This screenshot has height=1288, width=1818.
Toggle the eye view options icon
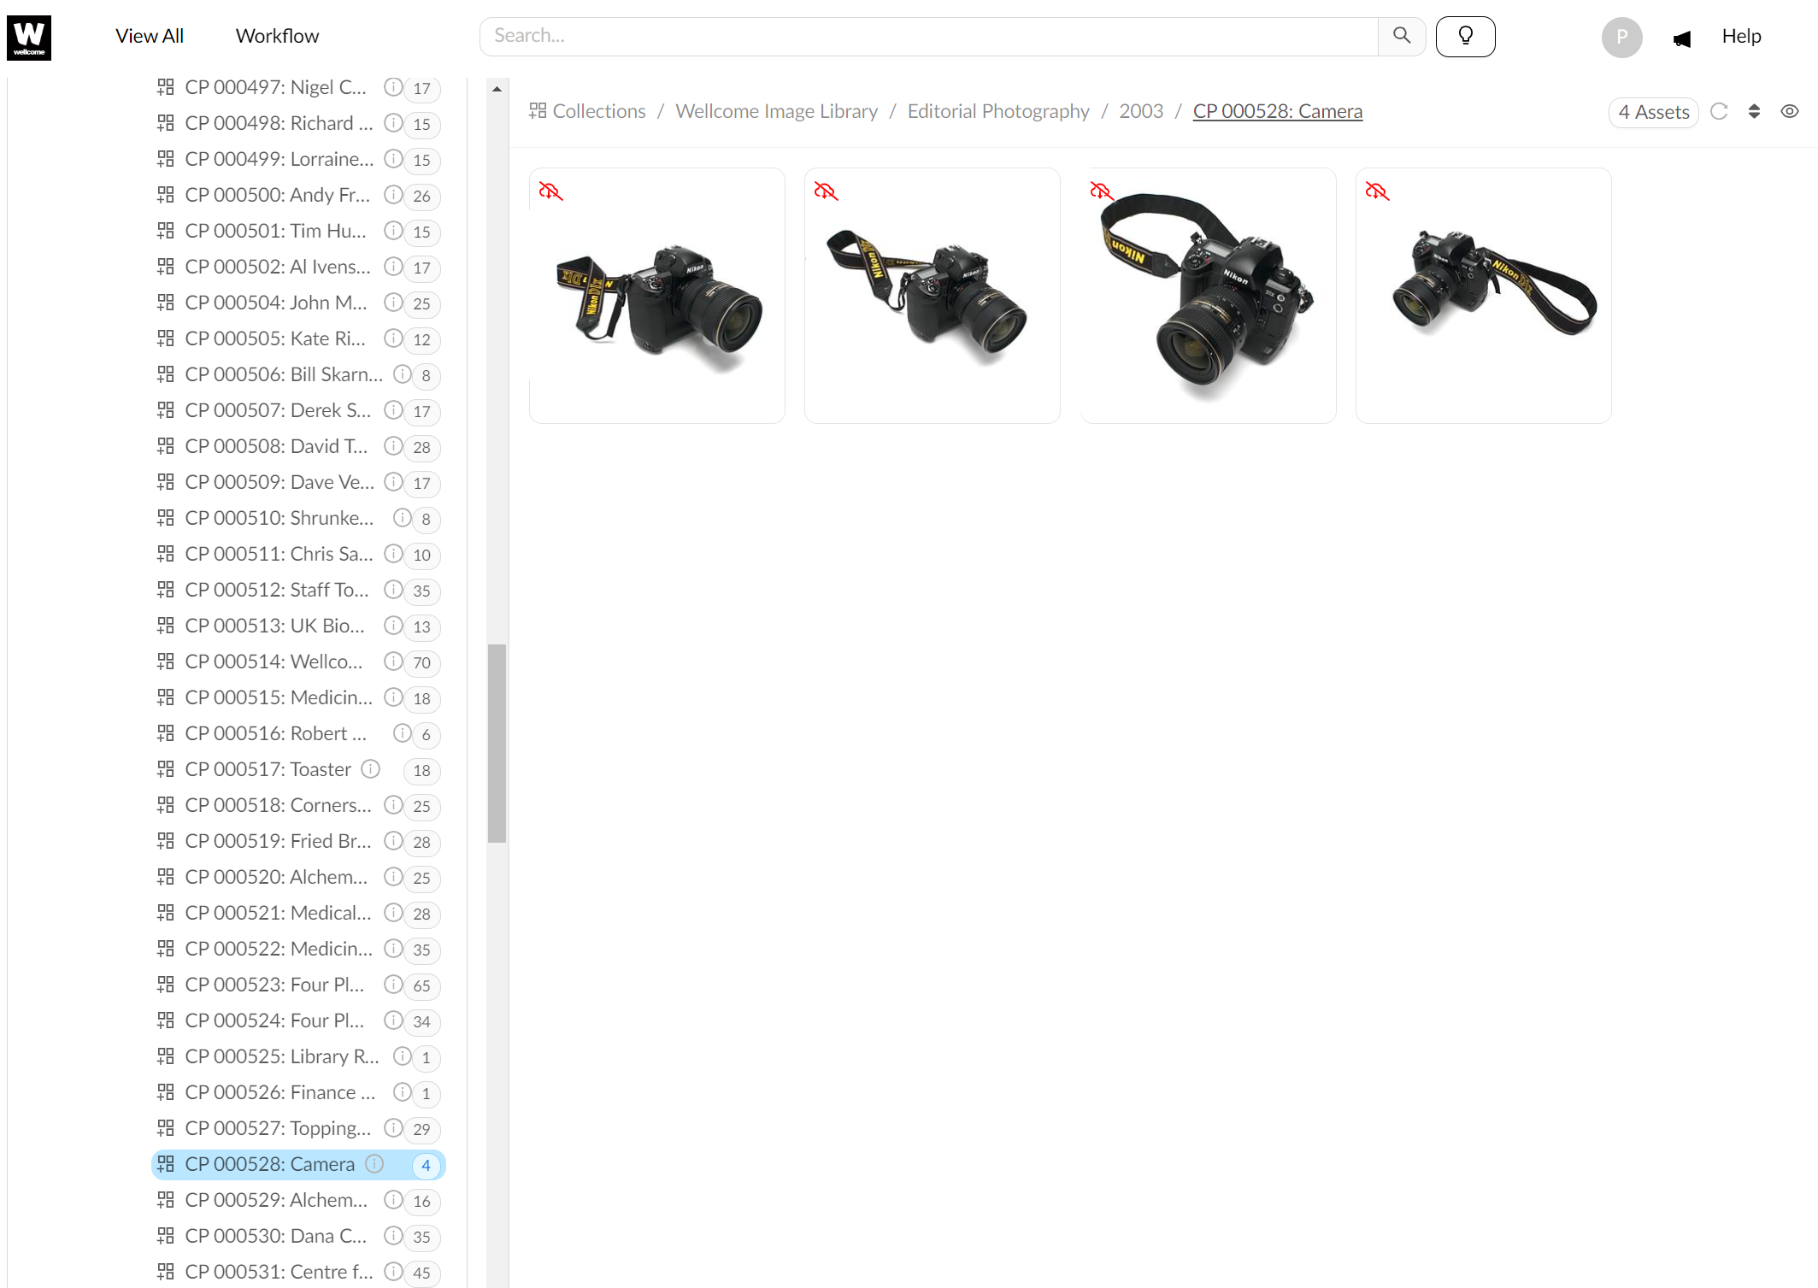(1789, 112)
